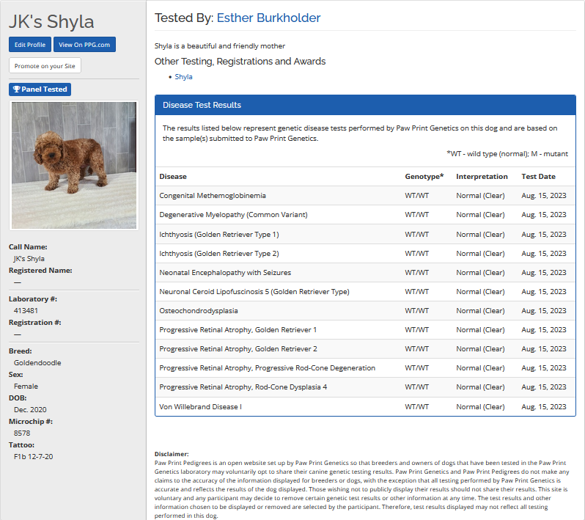Screen dimensions: 585x520
Task: Click the Disease column header
Action: pyautogui.click(x=173, y=177)
